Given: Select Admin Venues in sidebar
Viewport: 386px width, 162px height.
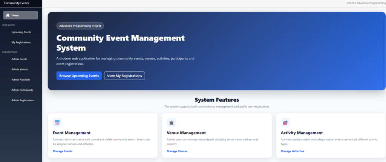Looking at the screenshot, I should tap(20, 69).
